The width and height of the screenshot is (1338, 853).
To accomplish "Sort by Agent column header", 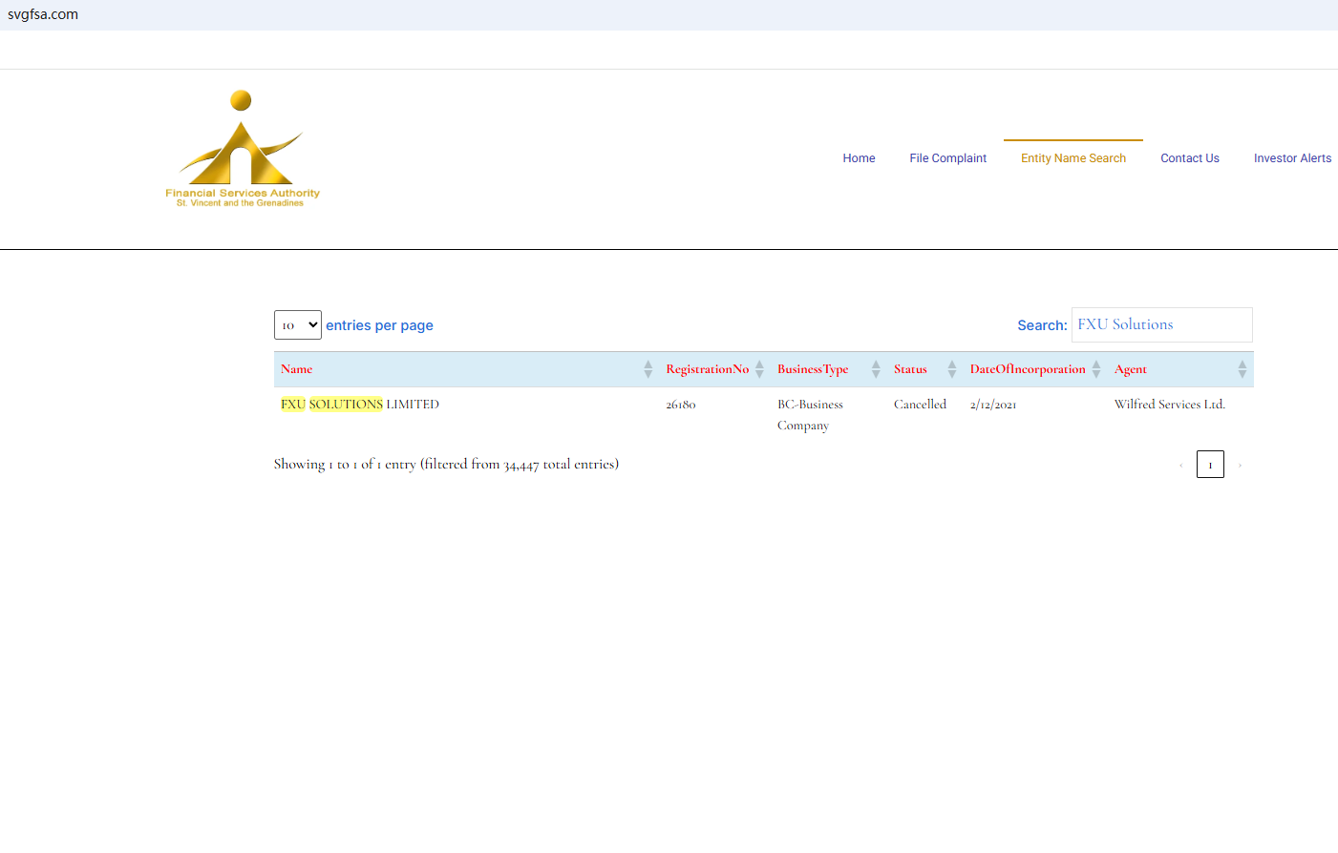I will pos(1180,369).
